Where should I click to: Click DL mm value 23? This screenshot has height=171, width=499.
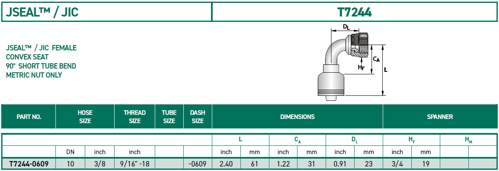click(x=369, y=164)
